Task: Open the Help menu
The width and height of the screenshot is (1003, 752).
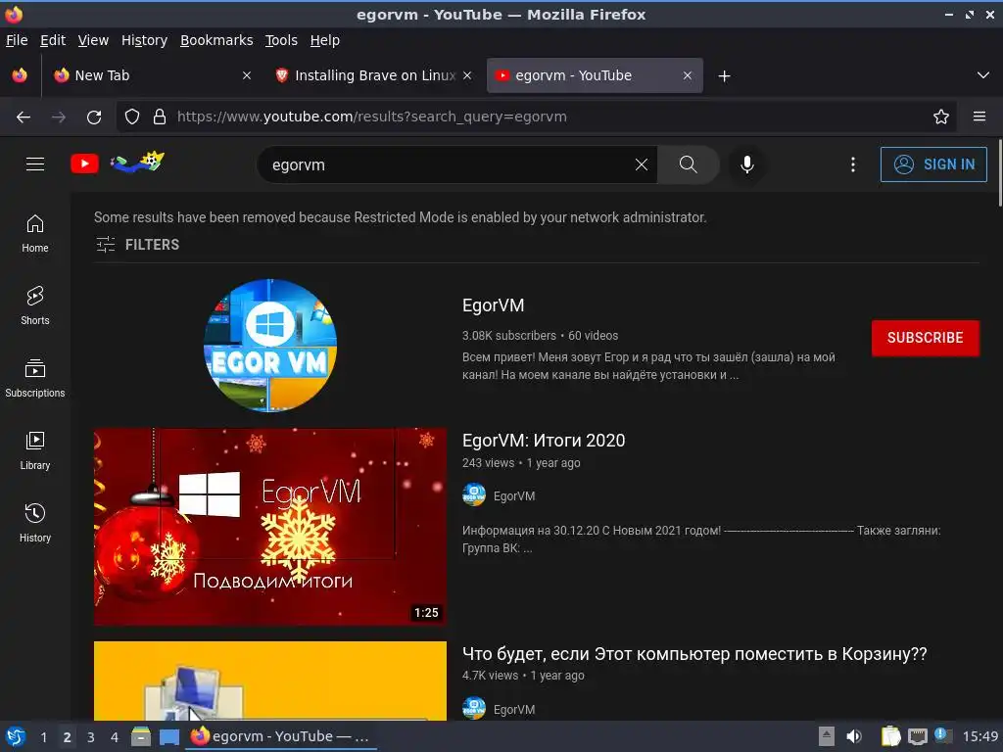Action: click(325, 40)
